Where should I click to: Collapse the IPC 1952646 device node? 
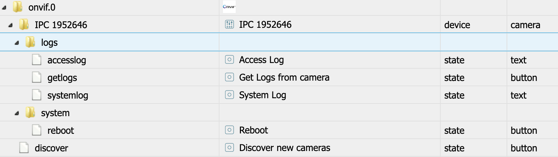(11, 25)
